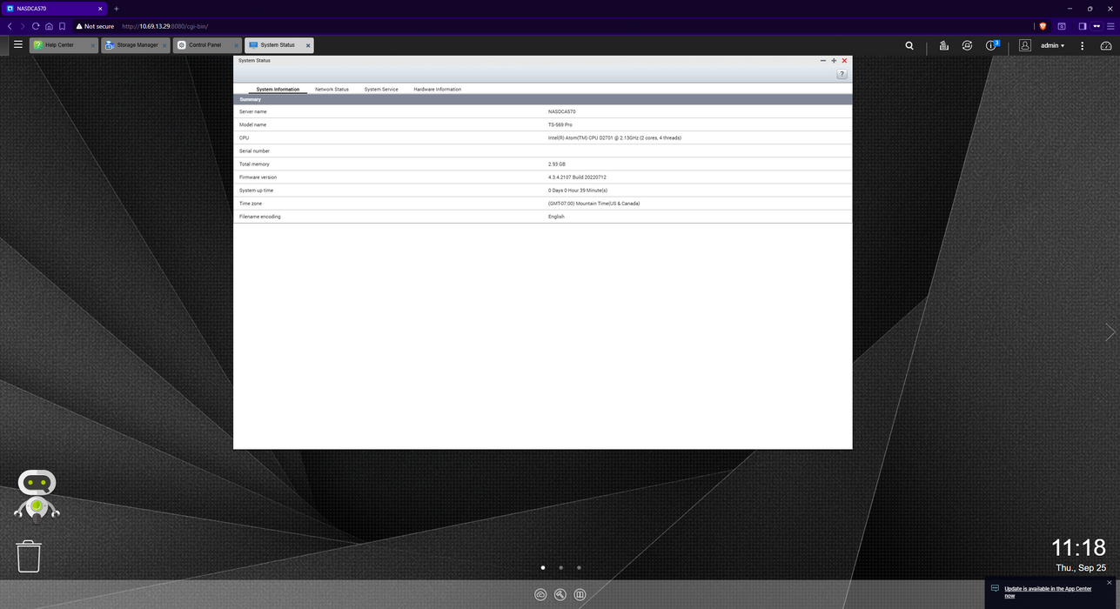Select the second desktop page dot
The width and height of the screenshot is (1120, 609).
tap(560, 567)
